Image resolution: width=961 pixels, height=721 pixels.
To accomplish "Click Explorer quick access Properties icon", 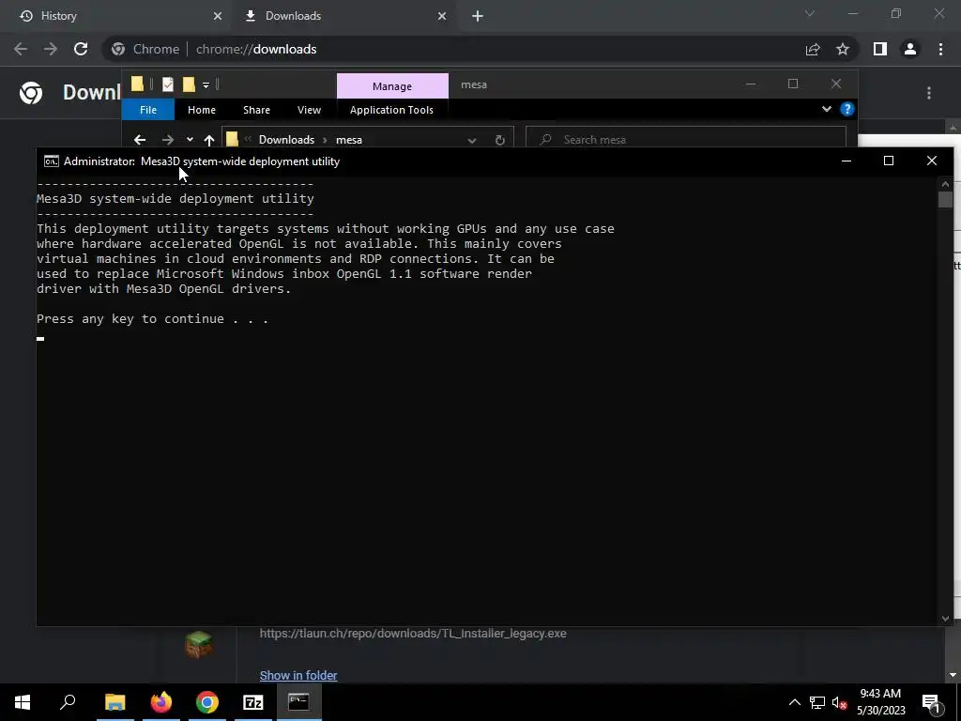I will coord(167,84).
